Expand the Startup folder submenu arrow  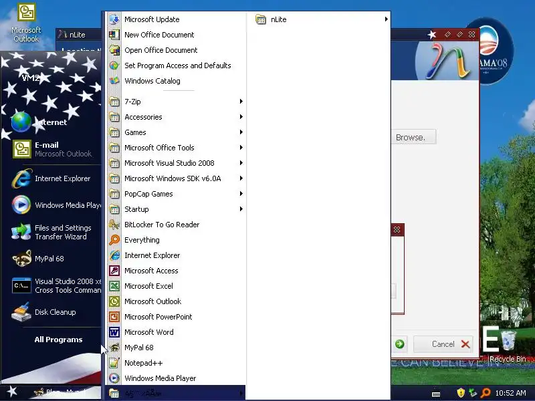(241, 209)
